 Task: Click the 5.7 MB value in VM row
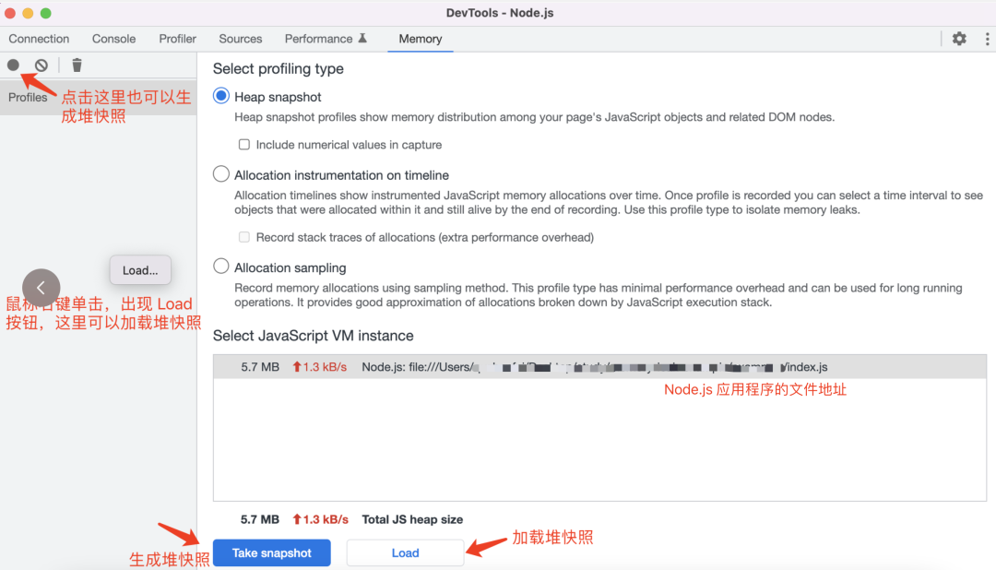260,367
